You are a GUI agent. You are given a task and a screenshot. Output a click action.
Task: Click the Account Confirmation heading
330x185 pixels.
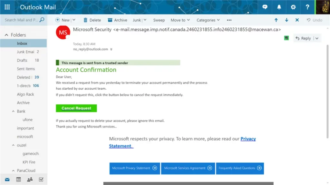point(86,70)
